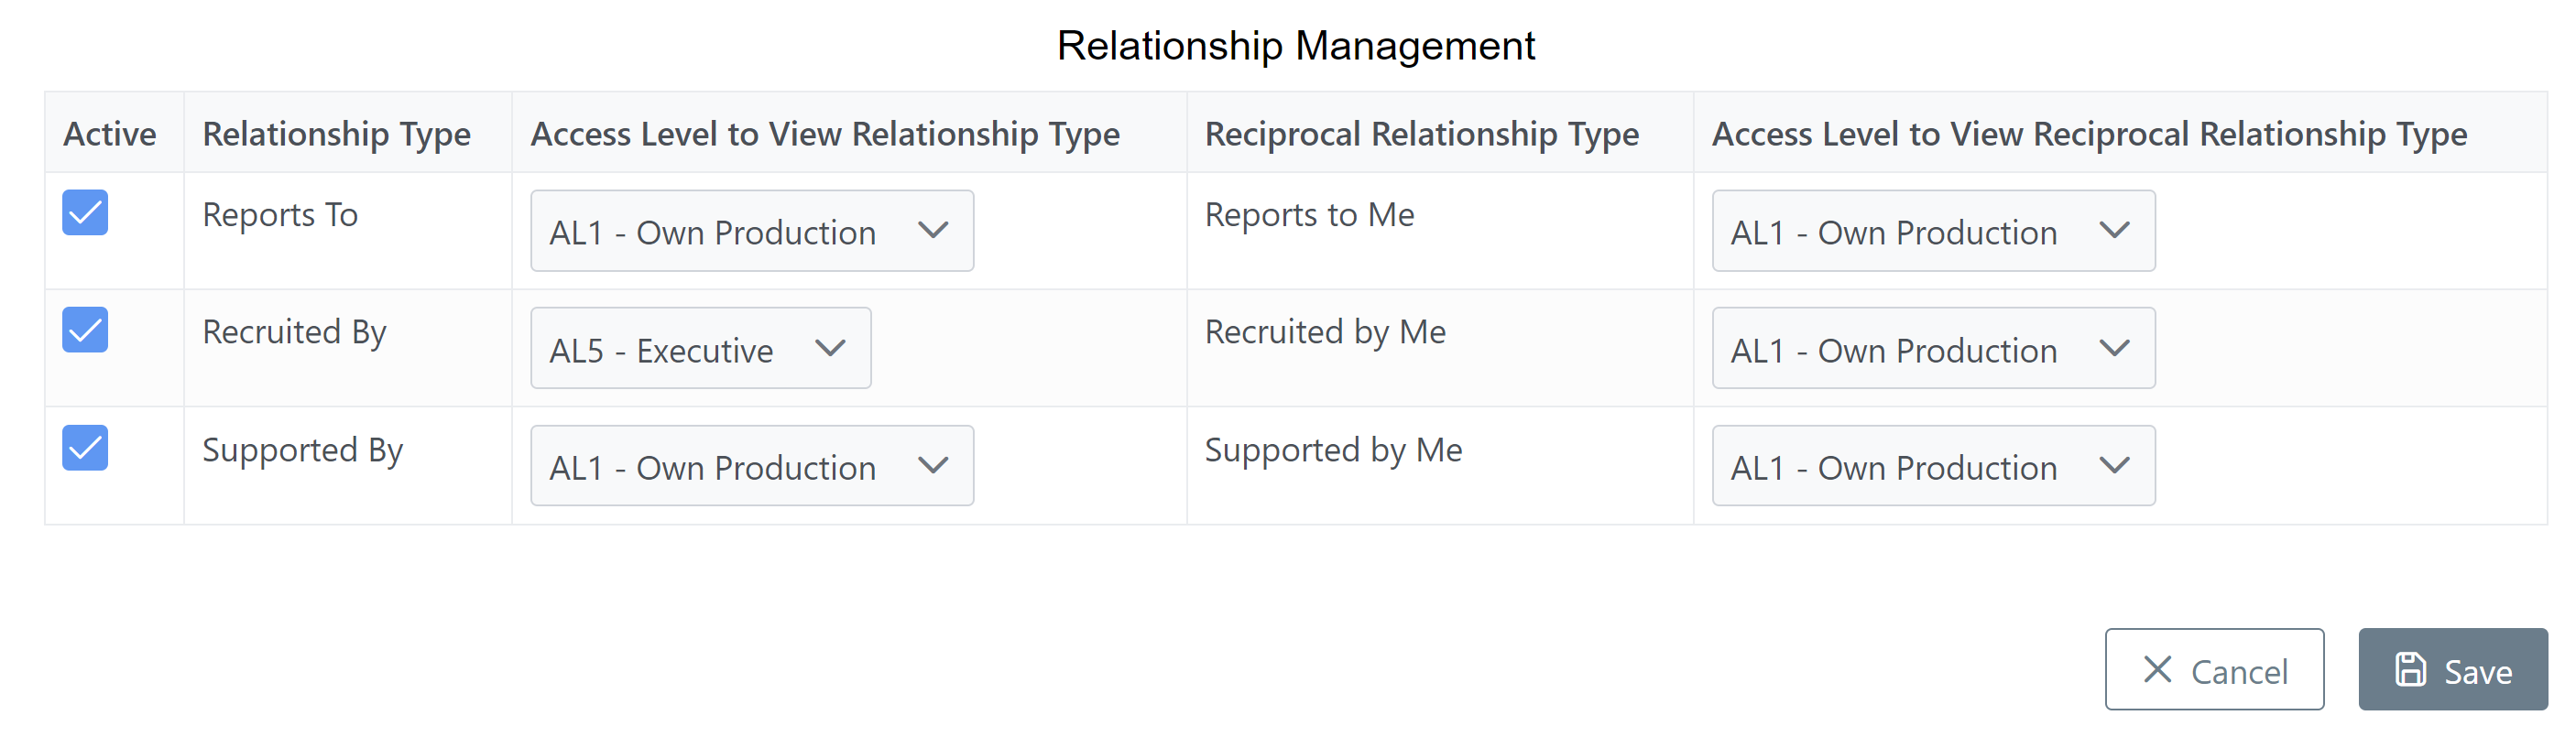Open Reports To access level dropdown
This screenshot has width=2576, height=737.
[752, 231]
